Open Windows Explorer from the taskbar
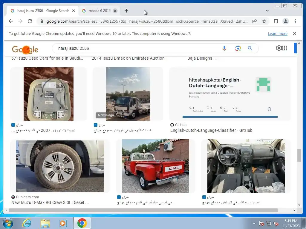Image resolution: width=306 pixels, height=229 pixels. tap(45, 223)
